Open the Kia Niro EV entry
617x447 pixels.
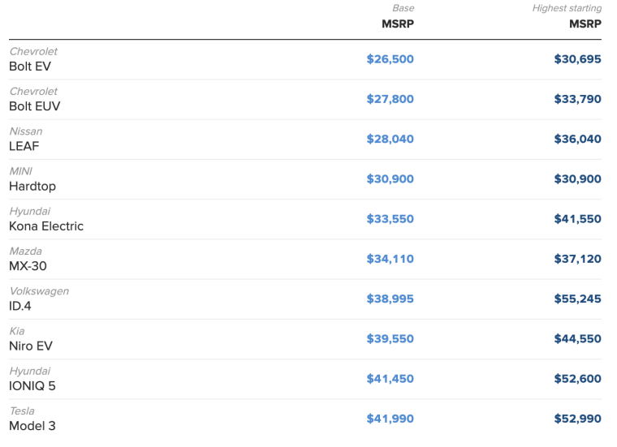tap(305, 339)
